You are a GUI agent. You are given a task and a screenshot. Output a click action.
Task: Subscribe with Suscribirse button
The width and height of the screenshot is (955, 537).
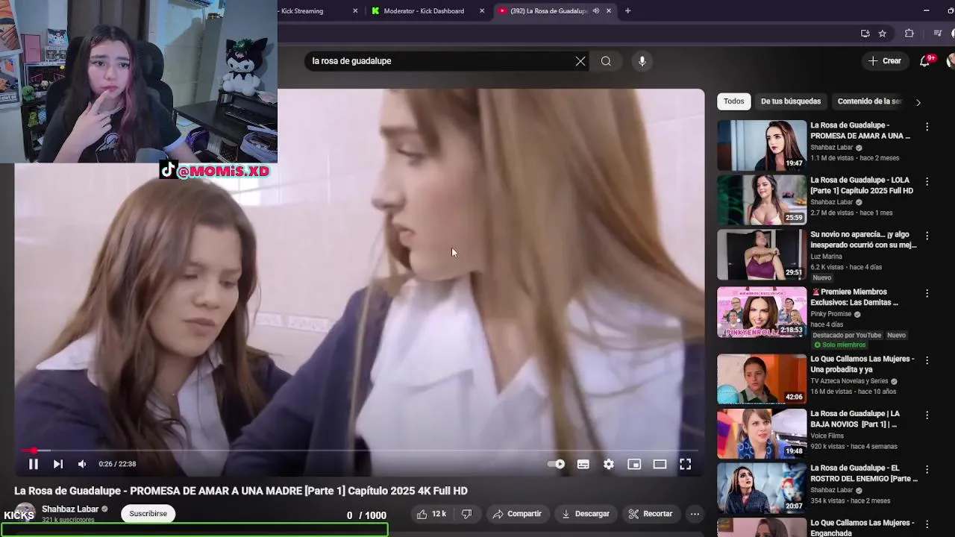click(148, 514)
